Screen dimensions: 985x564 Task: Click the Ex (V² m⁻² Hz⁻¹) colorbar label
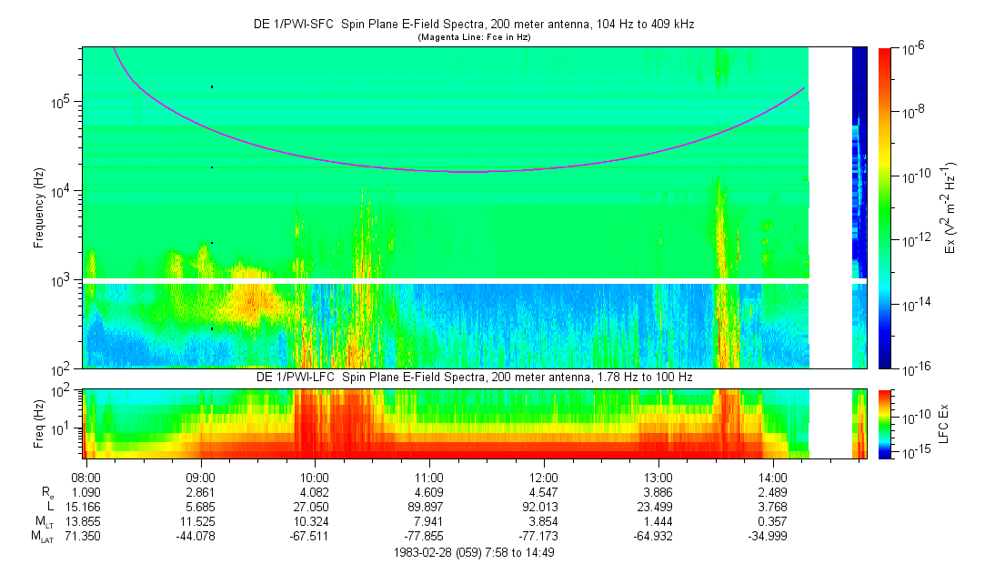click(x=950, y=207)
